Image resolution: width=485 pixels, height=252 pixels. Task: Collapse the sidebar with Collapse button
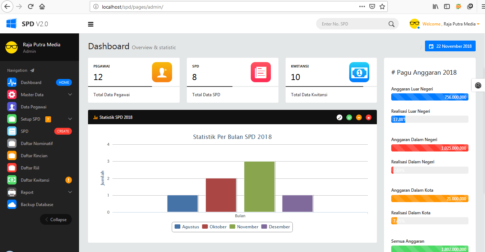pyautogui.click(x=56, y=220)
